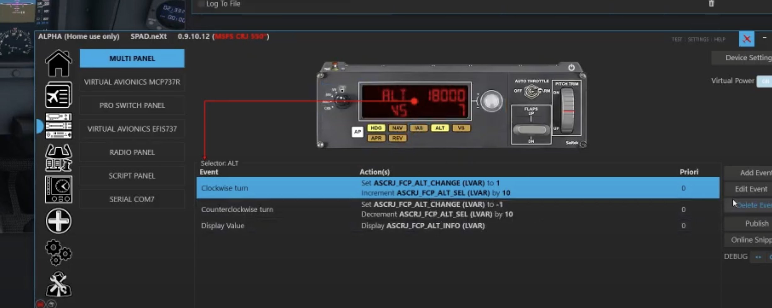Viewport: 772px width, 308px height.
Task: Click the Pitch Trim wheel control
Action: point(568,110)
